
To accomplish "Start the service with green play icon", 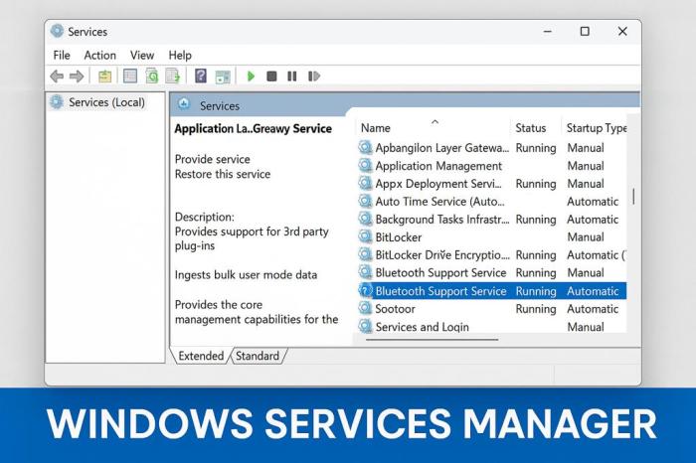I will [251, 77].
